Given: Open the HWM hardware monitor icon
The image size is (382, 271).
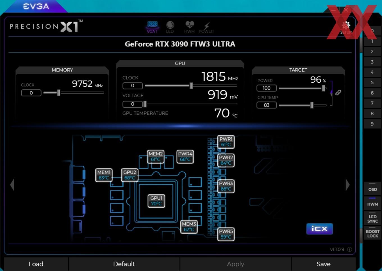Looking at the screenshot, I should pyautogui.click(x=190, y=27).
